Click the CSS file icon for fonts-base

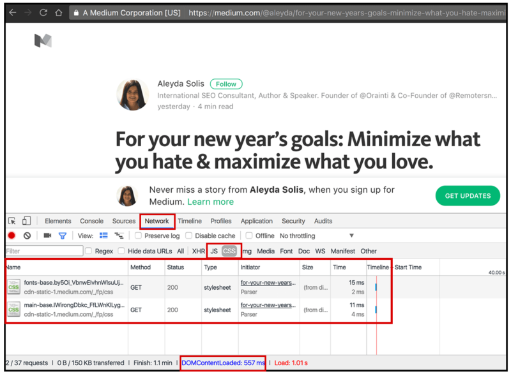click(x=13, y=287)
